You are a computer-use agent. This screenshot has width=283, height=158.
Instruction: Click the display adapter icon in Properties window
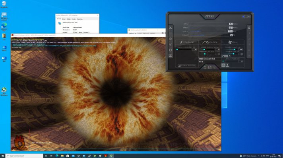tap(60, 23)
